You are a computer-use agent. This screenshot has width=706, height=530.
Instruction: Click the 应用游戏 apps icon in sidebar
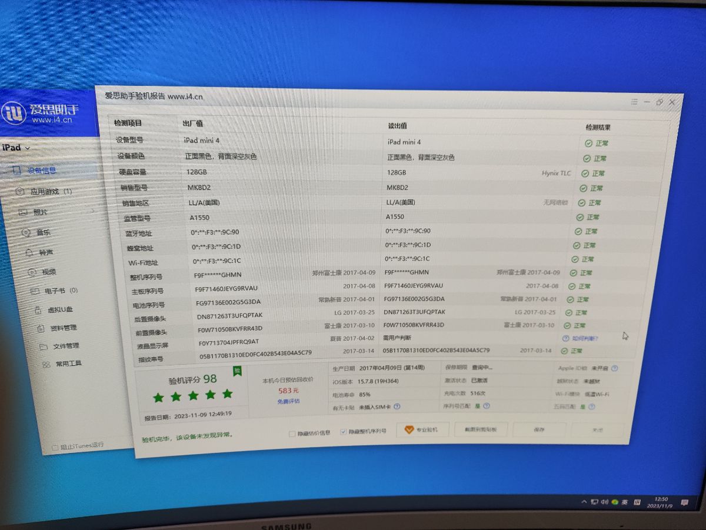[x=19, y=192]
